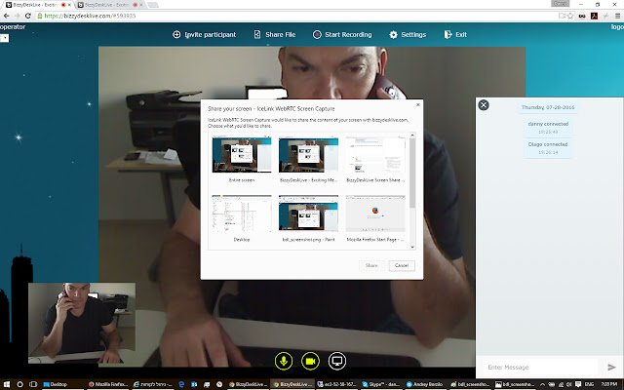Select the Entire screen thumbnail

coord(242,155)
